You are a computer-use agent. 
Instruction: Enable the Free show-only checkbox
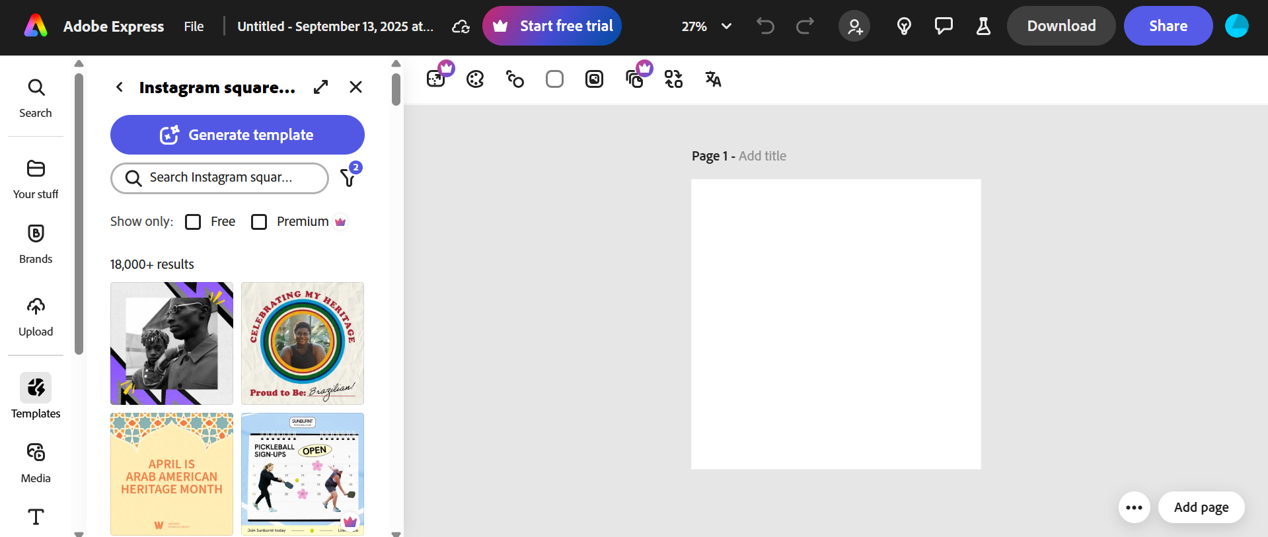pyautogui.click(x=193, y=222)
